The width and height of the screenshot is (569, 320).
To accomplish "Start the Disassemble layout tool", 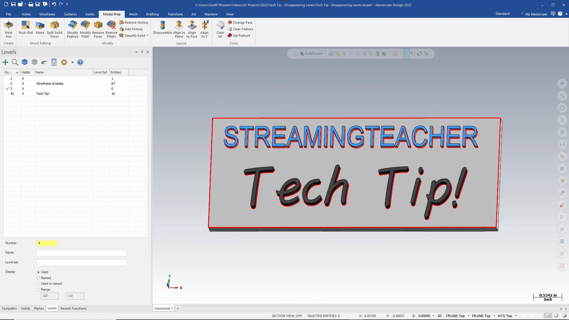I will pos(162,27).
